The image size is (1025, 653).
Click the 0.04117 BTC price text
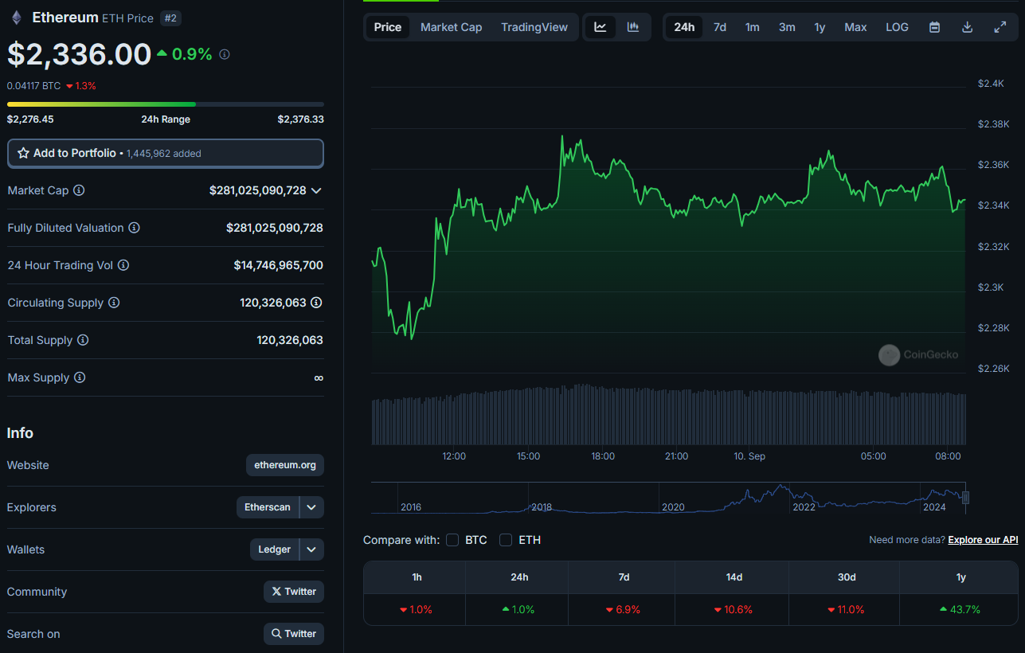pyautogui.click(x=33, y=85)
